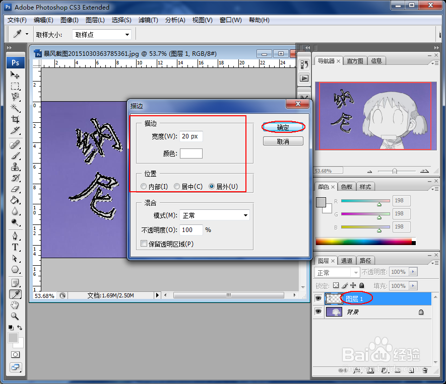Screen dimensions: 446x384
Task: Open the 模式 blend mode dropdown in dialog
Action: click(214, 215)
